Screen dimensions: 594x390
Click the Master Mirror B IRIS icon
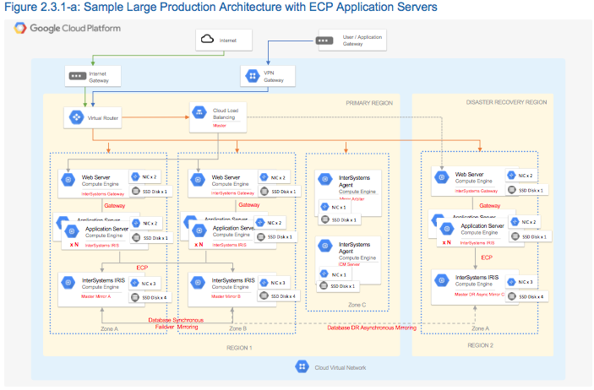(x=198, y=283)
